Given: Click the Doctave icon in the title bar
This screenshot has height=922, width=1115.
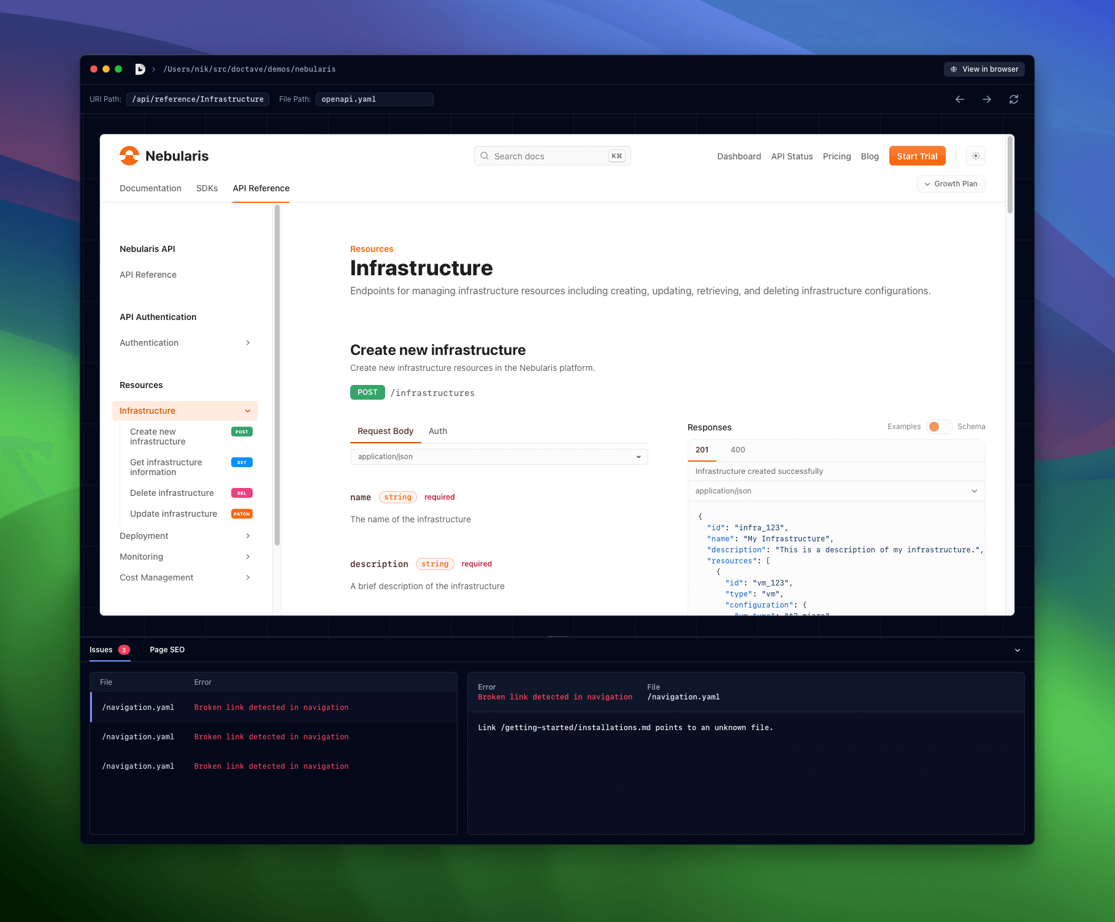Looking at the screenshot, I should click(140, 69).
